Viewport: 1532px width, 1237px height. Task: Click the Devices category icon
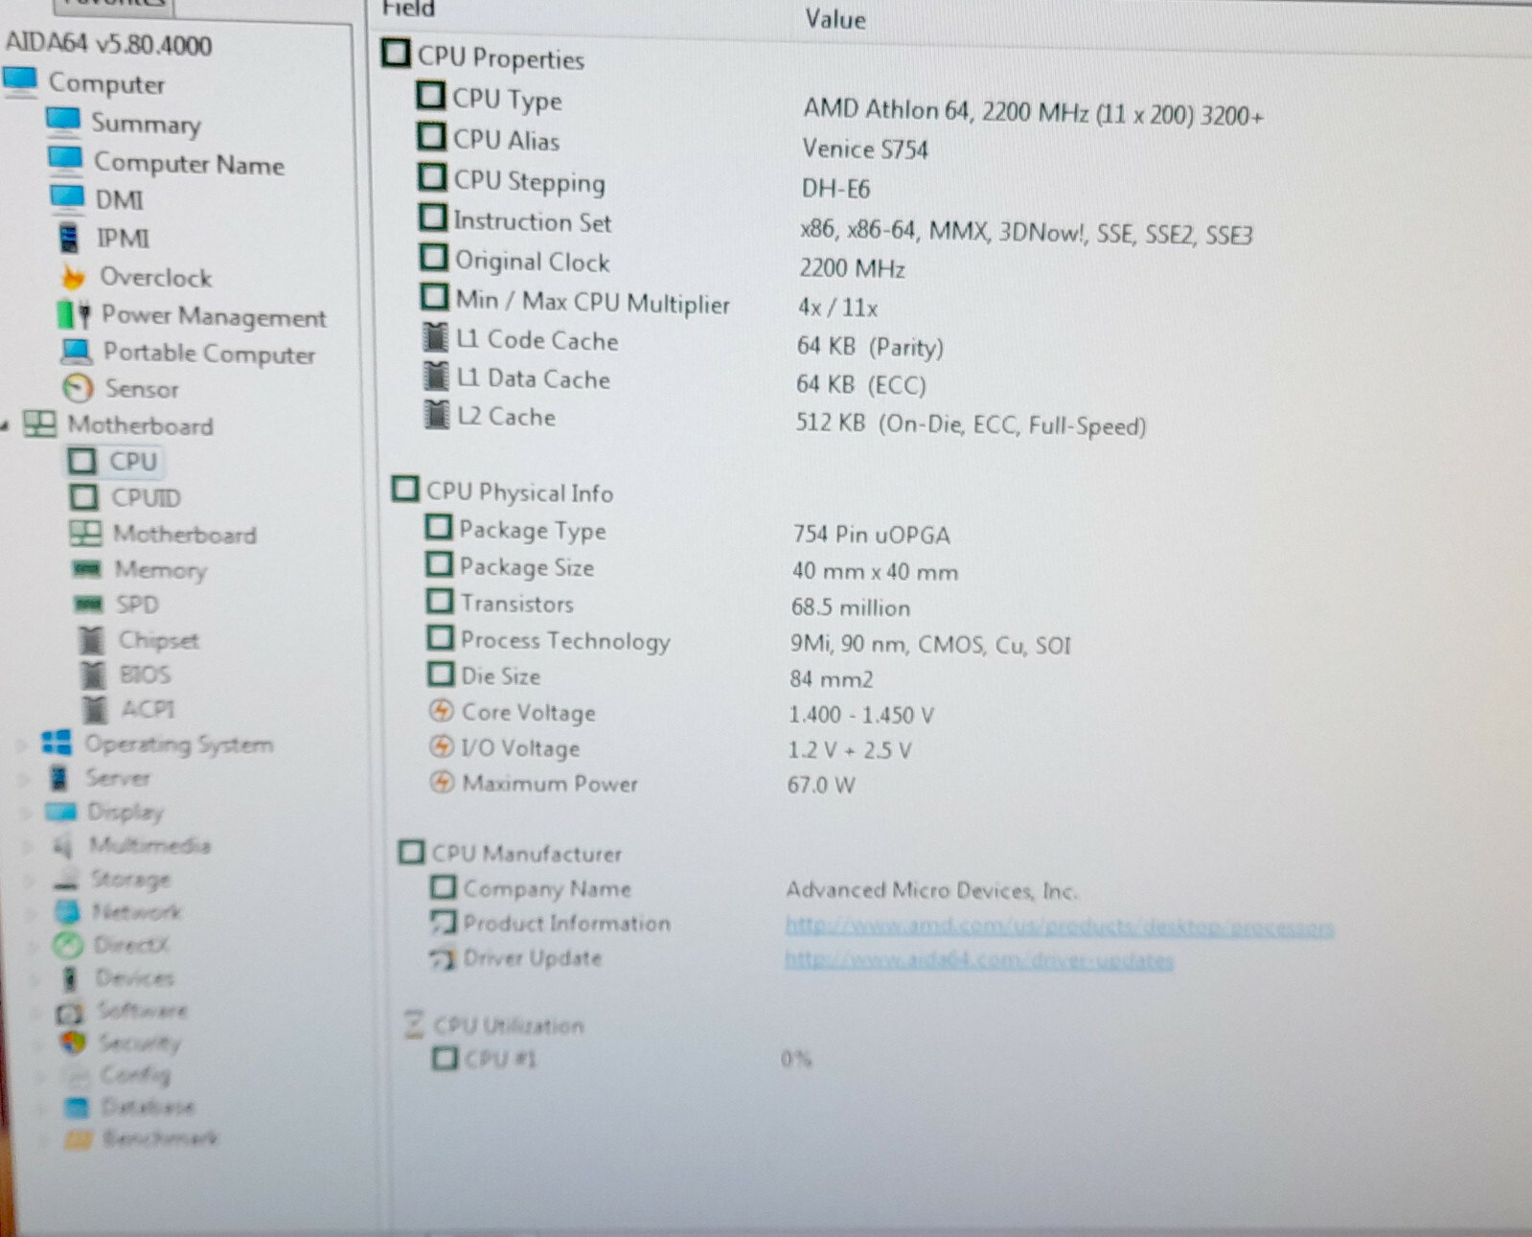tap(69, 978)
